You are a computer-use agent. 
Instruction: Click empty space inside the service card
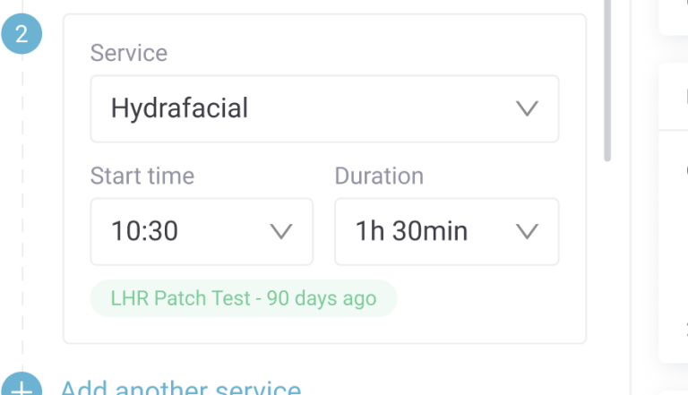coord(484,309)
